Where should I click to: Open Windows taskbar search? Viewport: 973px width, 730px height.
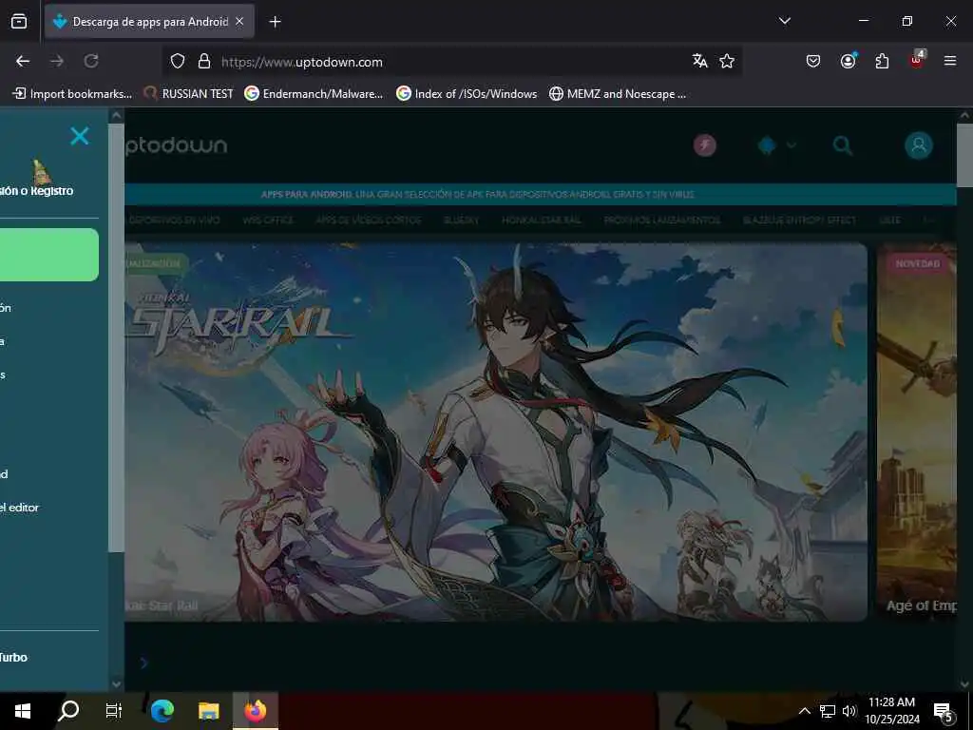coord(68,711)
